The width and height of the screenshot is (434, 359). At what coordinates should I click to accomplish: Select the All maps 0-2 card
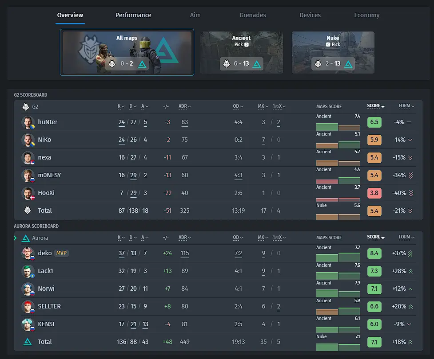(x=127, y=52)
